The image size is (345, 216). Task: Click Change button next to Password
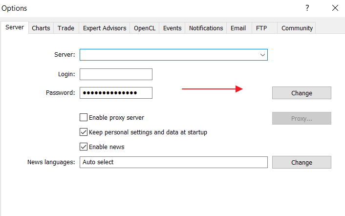click(x=302, y=93)
